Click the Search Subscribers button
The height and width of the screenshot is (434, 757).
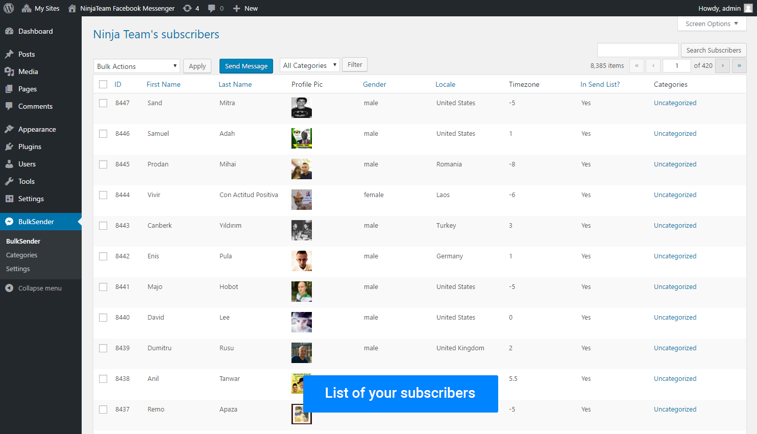[x=714, y=50]
